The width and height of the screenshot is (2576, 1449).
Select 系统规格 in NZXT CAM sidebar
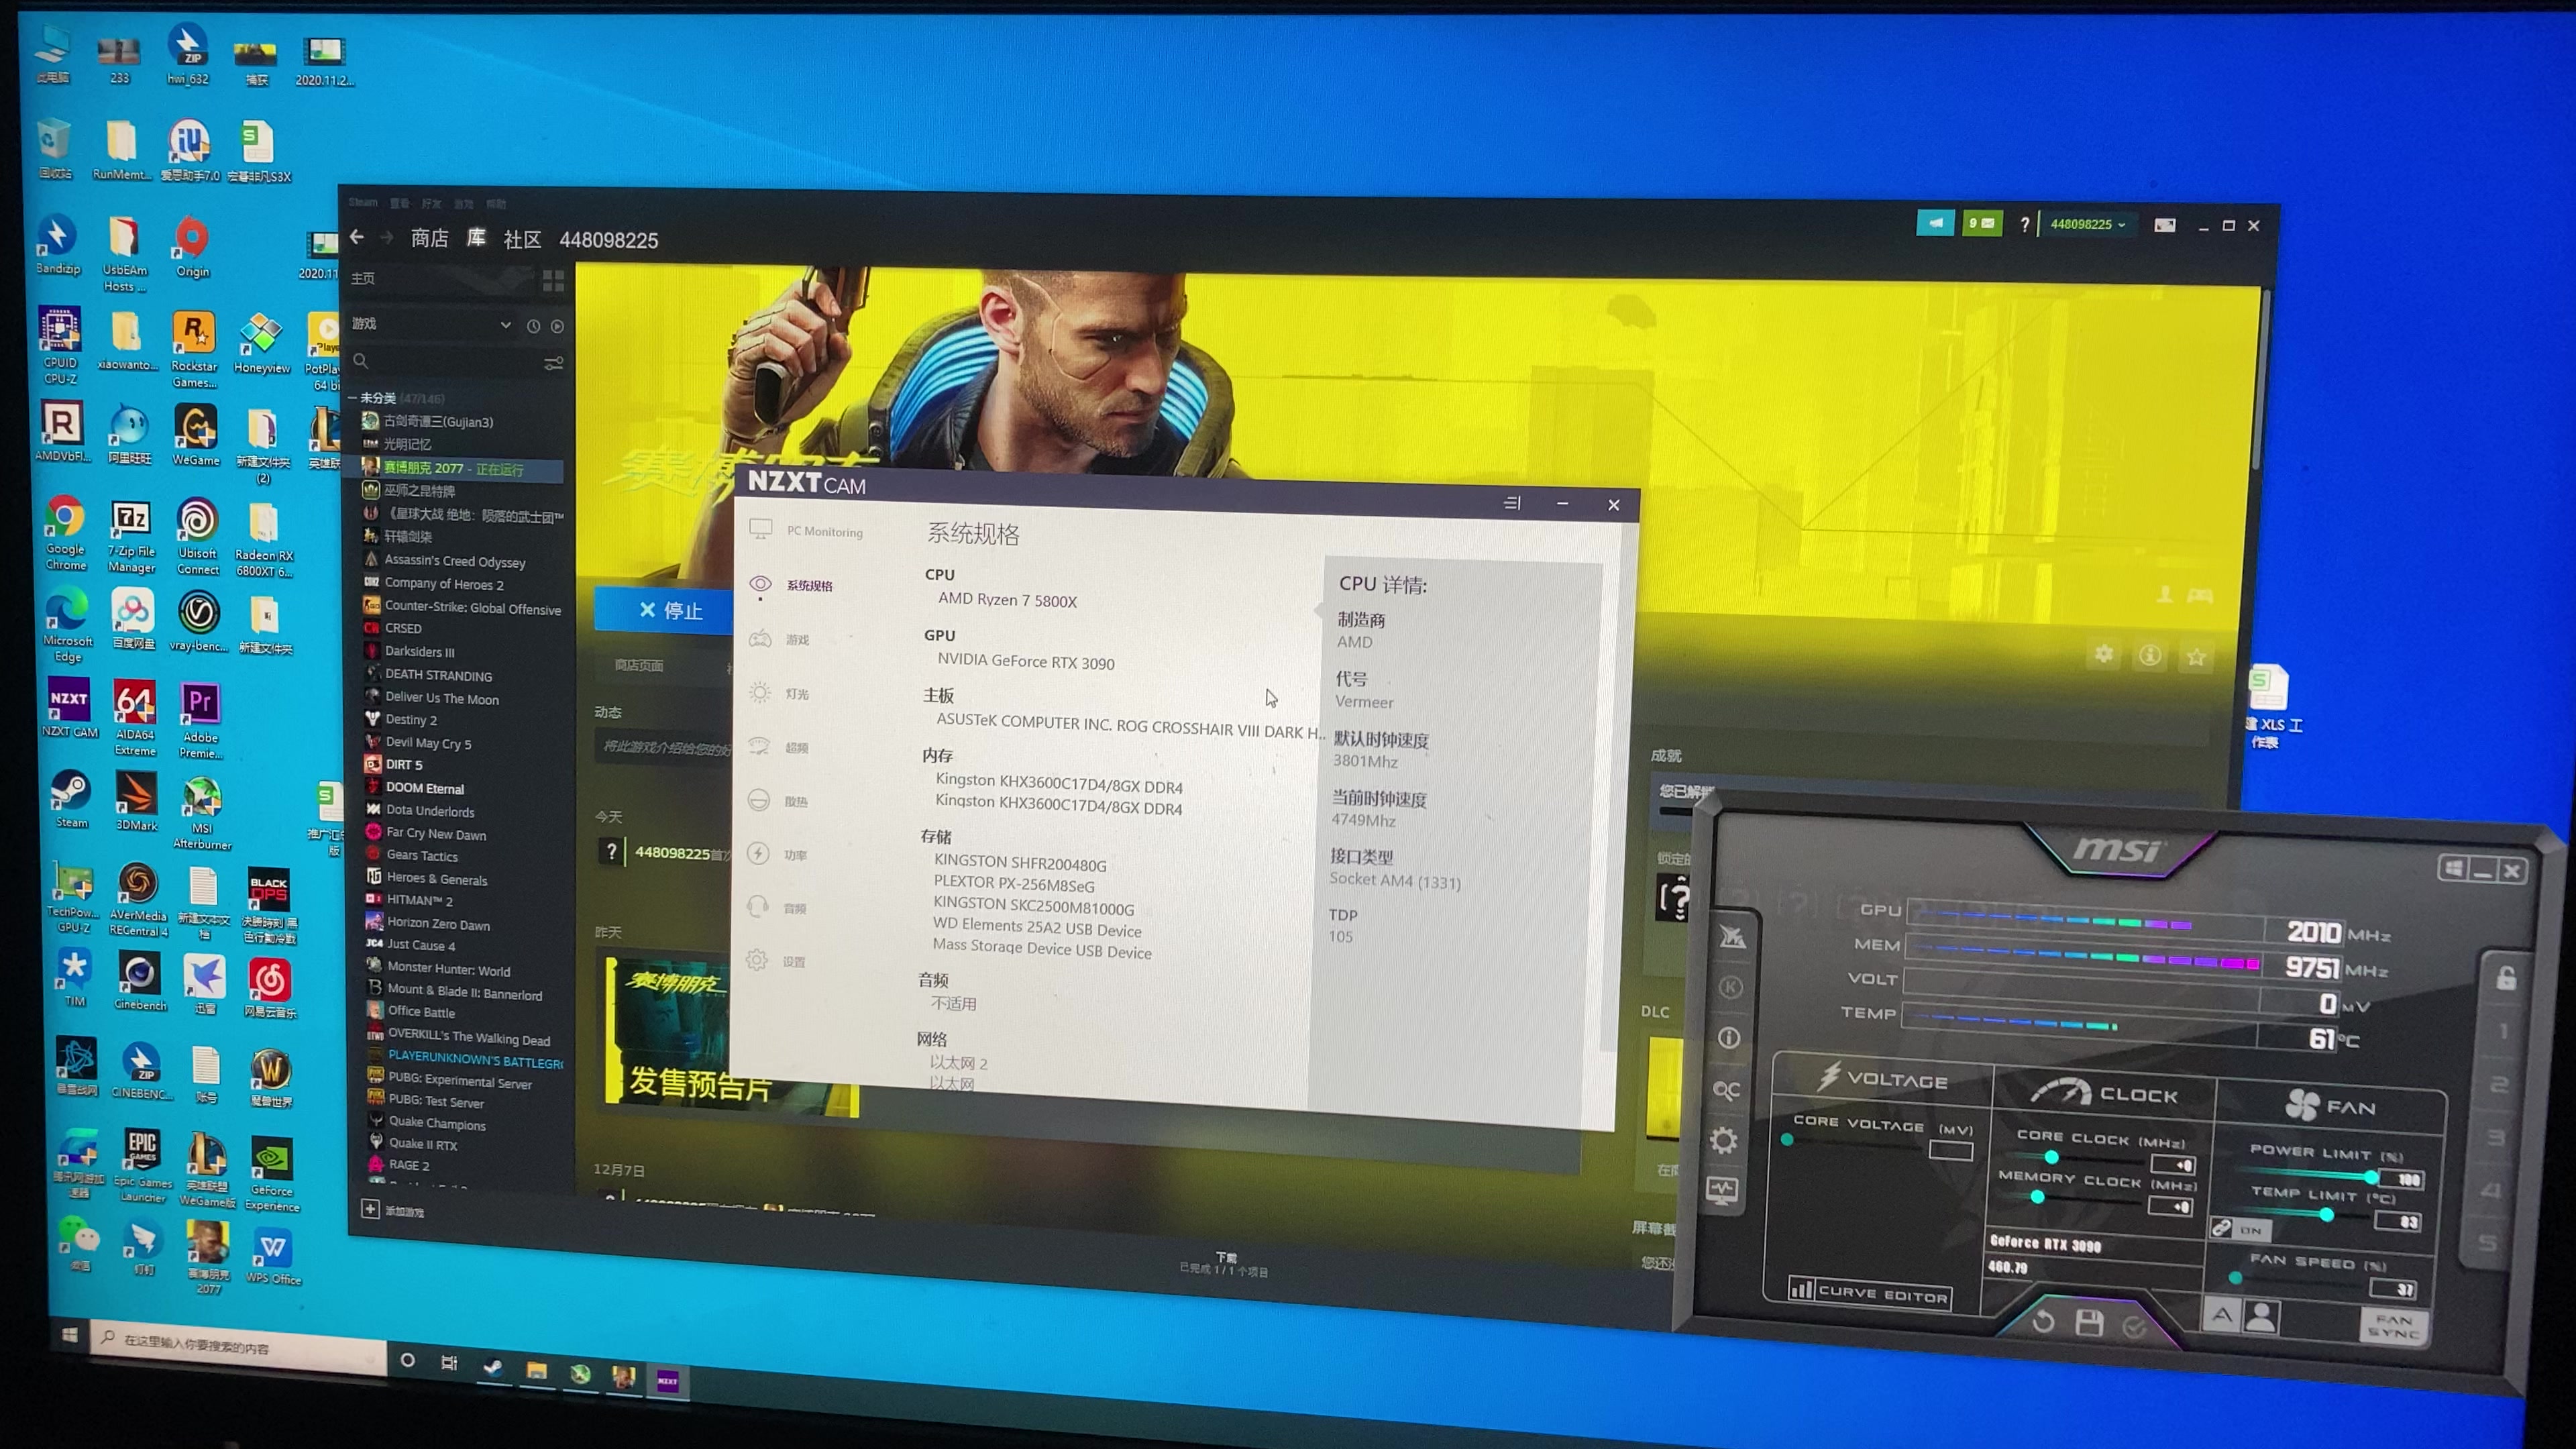(x=791, y=585)
